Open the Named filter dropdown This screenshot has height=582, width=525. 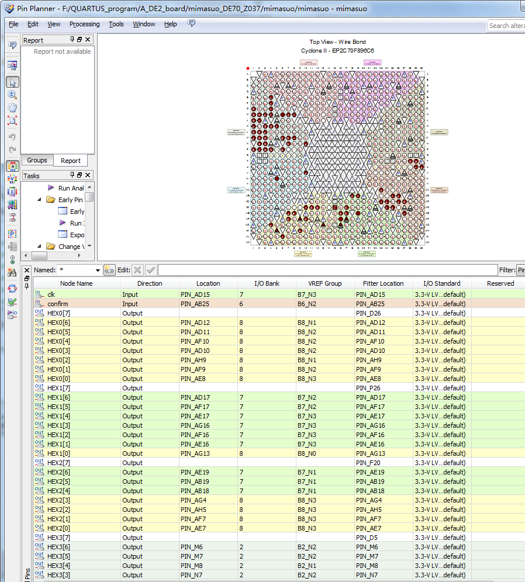(x=98, y=271)
